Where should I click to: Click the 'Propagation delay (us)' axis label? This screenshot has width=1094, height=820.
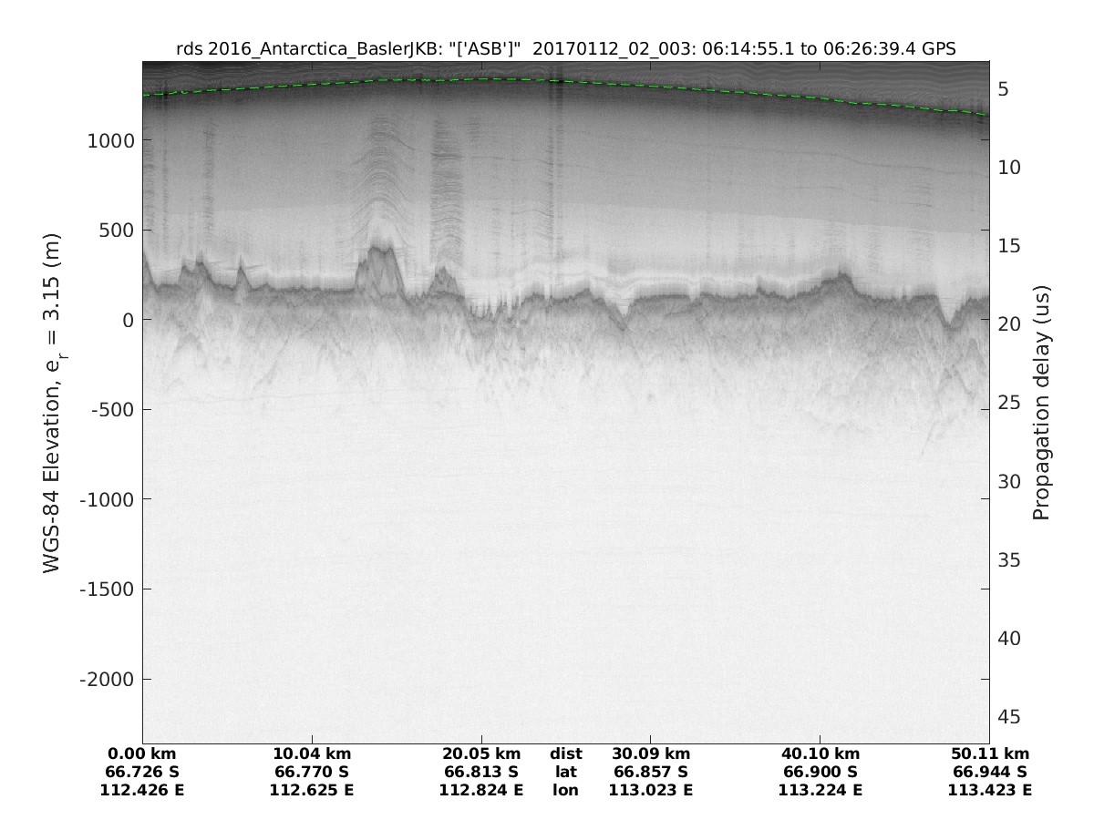1041,402
